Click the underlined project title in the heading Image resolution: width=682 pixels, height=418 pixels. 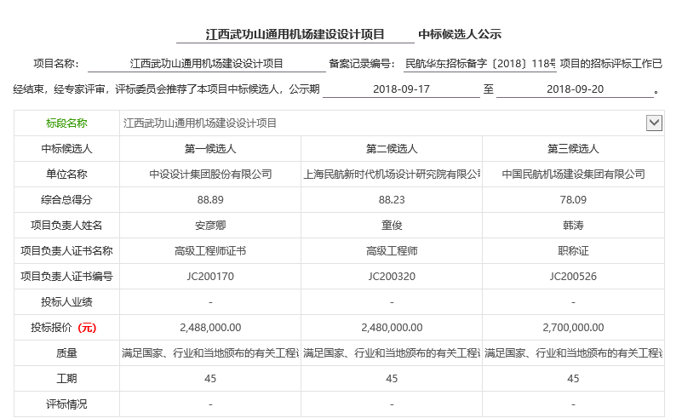coord(295,35)
